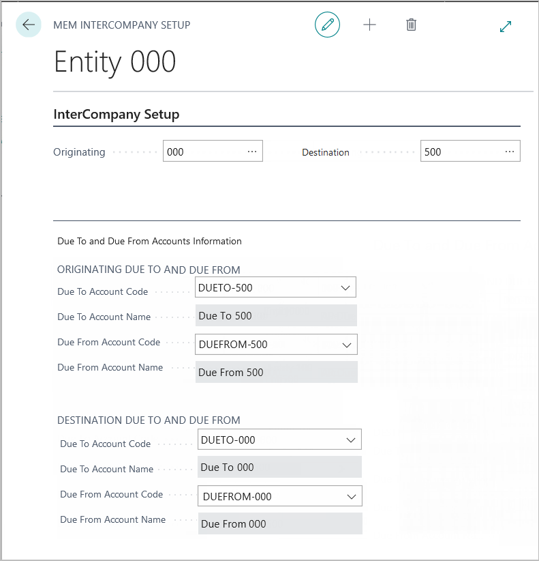Image resolution: width=539 pixels, height=561 pixels.
Task: Select the Due From 500 name field
Action: tap(275, 372)
